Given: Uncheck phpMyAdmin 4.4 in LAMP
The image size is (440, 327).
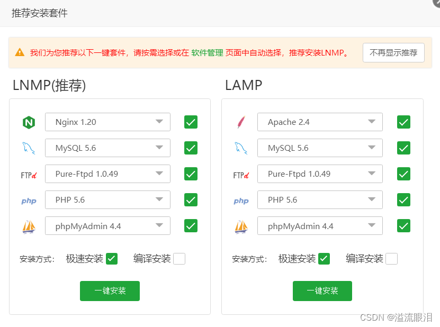Looking at the screenshot, I should click(x=403, y=226).
